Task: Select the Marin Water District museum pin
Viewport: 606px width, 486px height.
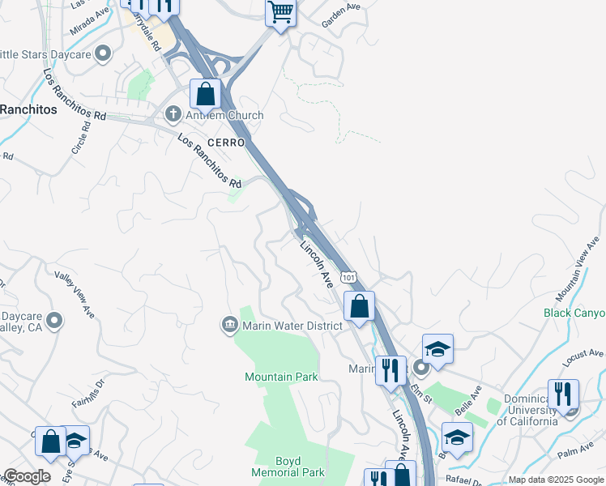Action: tap(229, 326)
